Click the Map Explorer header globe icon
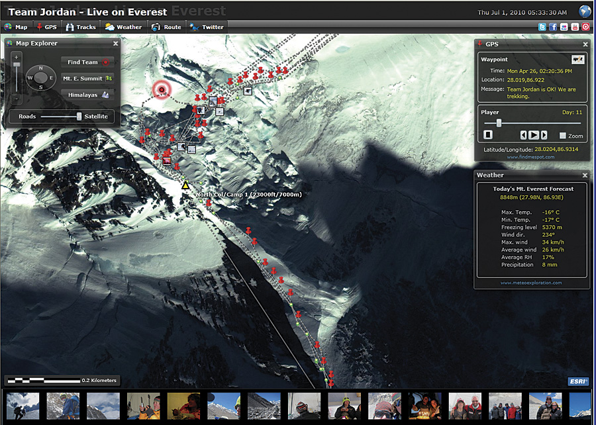This screenshot has width=596, height=425. tap(9, 43)
